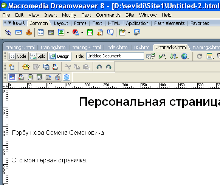Image resolution: width=220 pixels, height=185 pixels.
Task: Click the Redo arrow icon
Action: (x=109, y=67)
